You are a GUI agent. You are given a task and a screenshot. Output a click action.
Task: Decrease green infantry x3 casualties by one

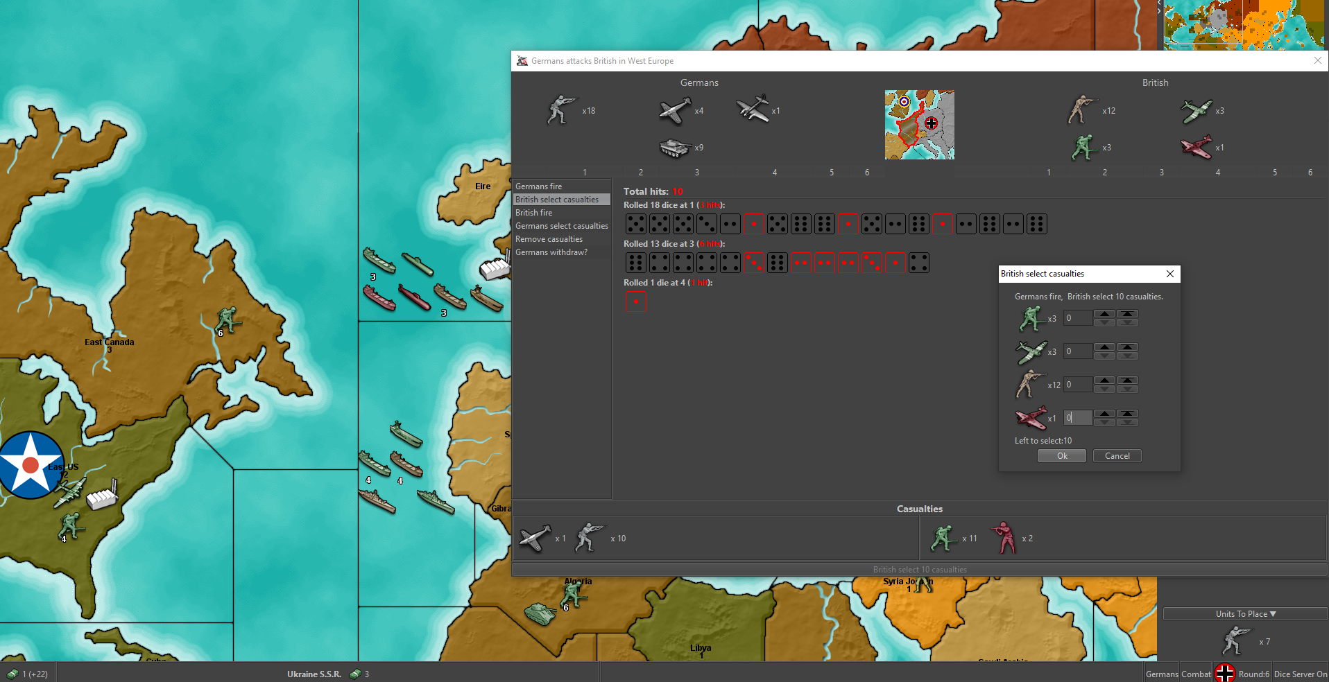[1104, 322]
